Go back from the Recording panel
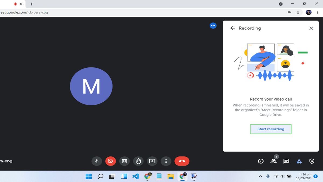 [x=233, y=28]
